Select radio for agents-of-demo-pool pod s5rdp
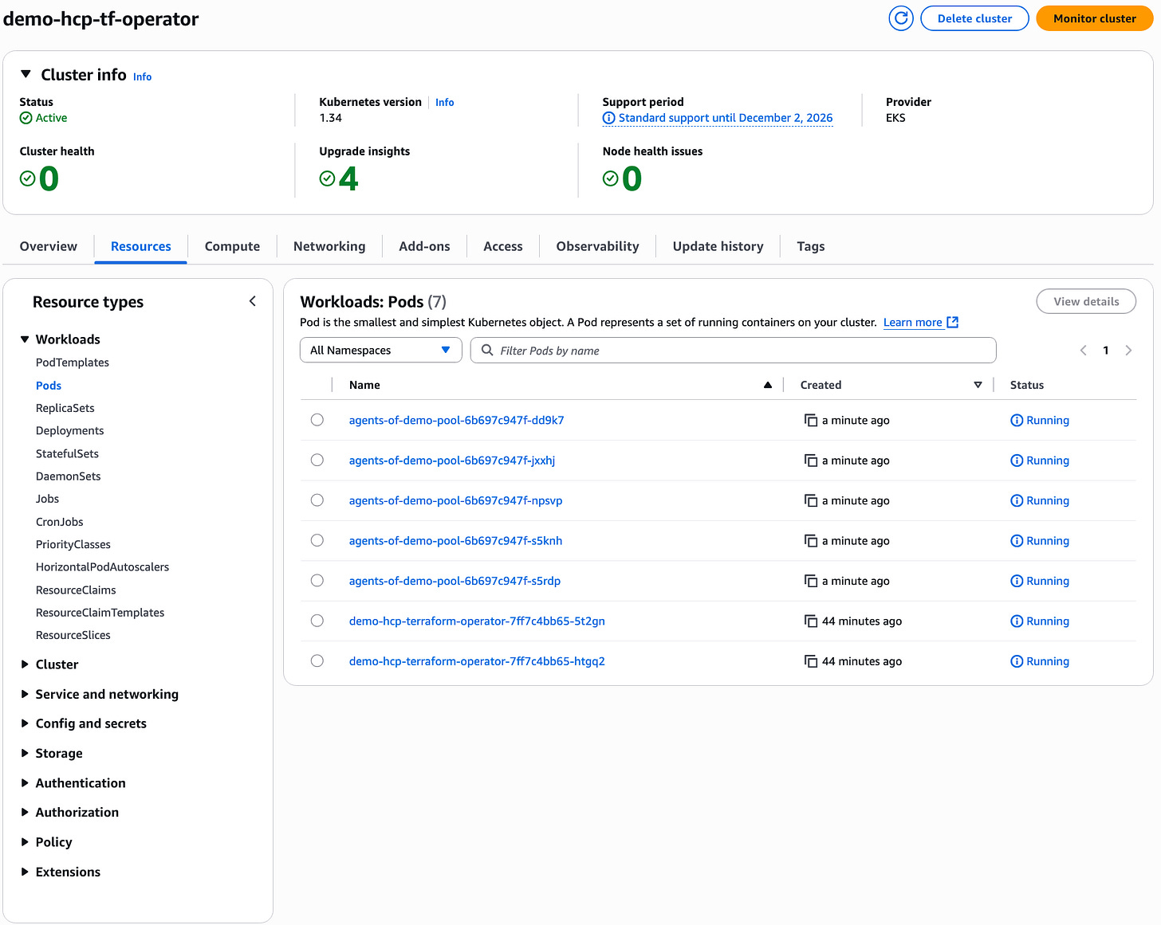This screenshot has height=925, width=1161. tap(317, 580)
